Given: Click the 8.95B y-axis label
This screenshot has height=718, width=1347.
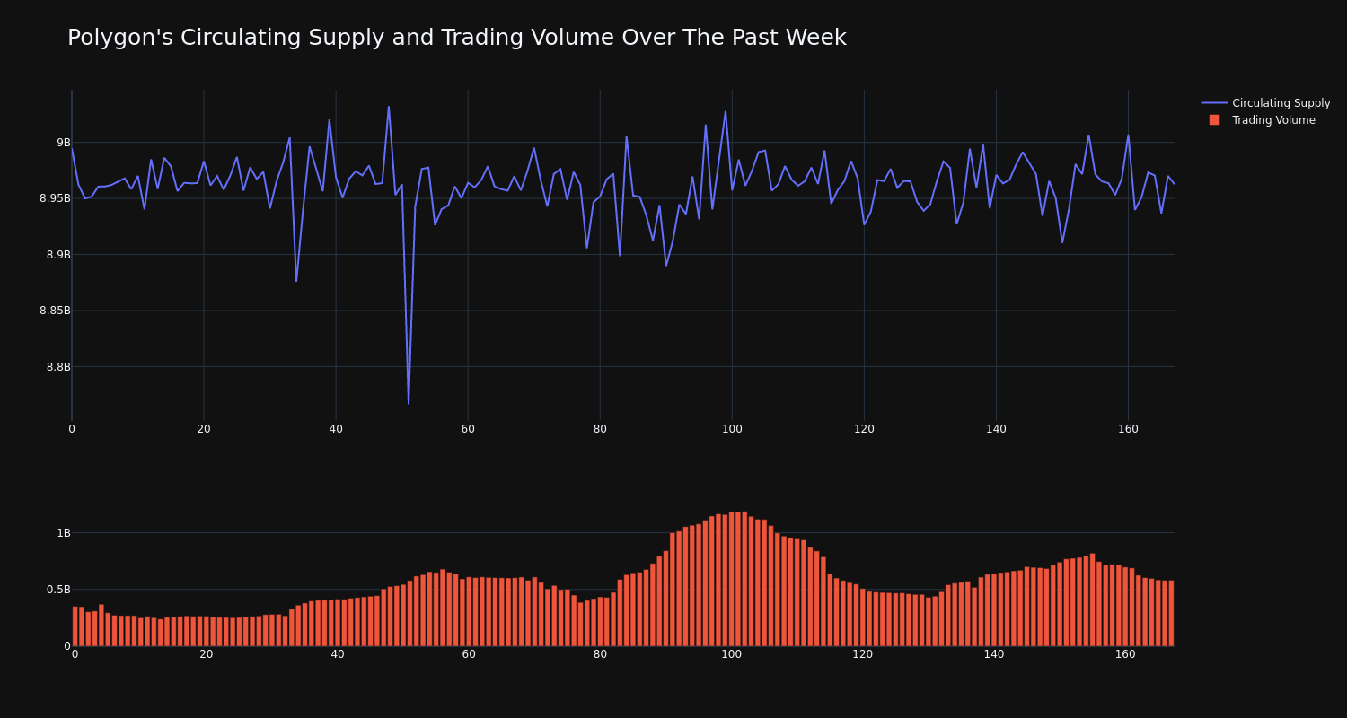Looking at the screenshot, I should coord(55,198).
